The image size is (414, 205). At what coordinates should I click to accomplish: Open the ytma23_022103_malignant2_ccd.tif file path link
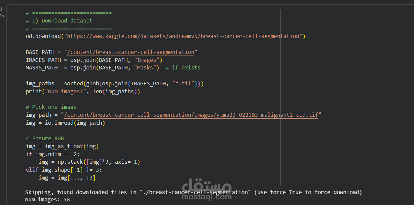pos(191,115)
